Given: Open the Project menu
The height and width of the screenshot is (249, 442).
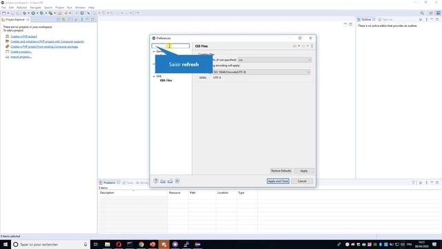Looking at the screenshot, I should click(59, 8).
